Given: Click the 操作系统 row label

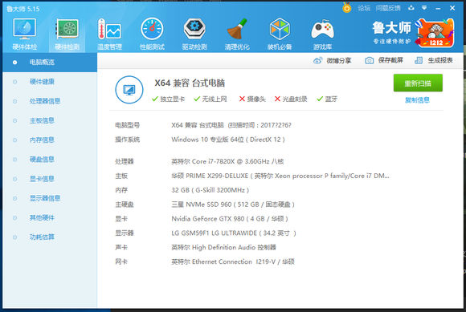Looking at the screenshot, I should point(128,140).
